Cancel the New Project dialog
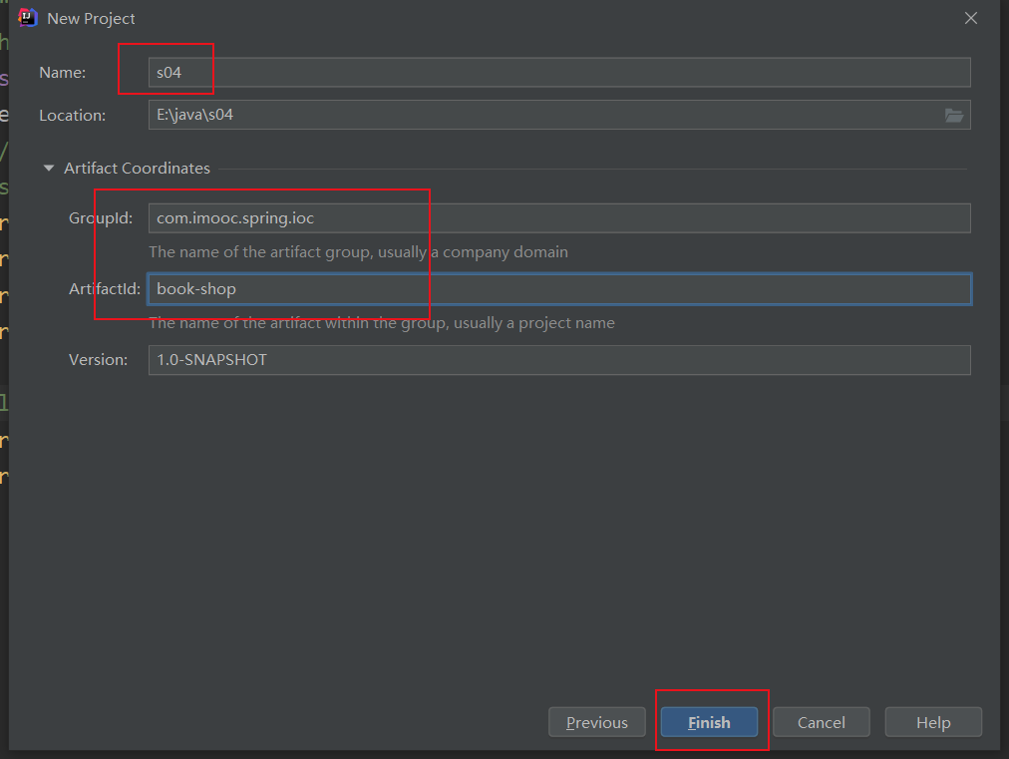This screenshot has height=759, width=1009. [821, 722]
